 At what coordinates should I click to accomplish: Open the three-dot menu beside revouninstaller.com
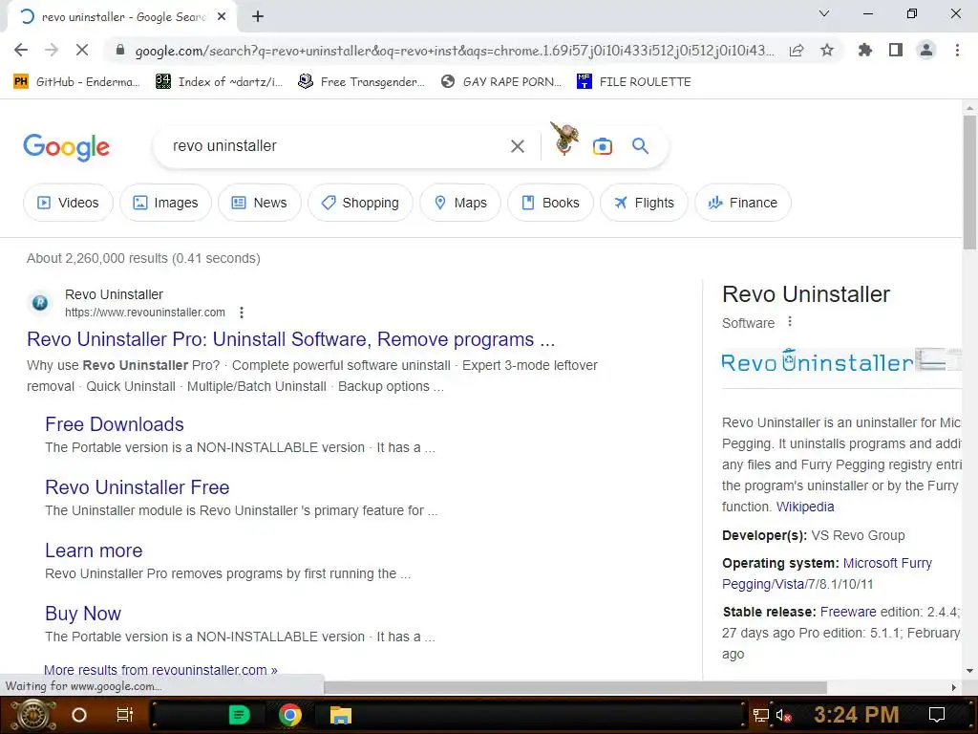[x=242, y=313]
